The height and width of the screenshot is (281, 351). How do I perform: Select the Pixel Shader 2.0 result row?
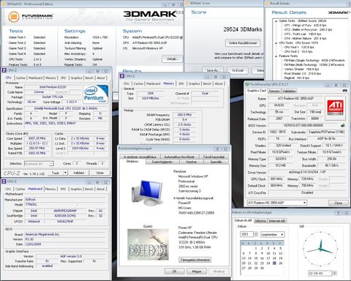(x=303, y=74)
